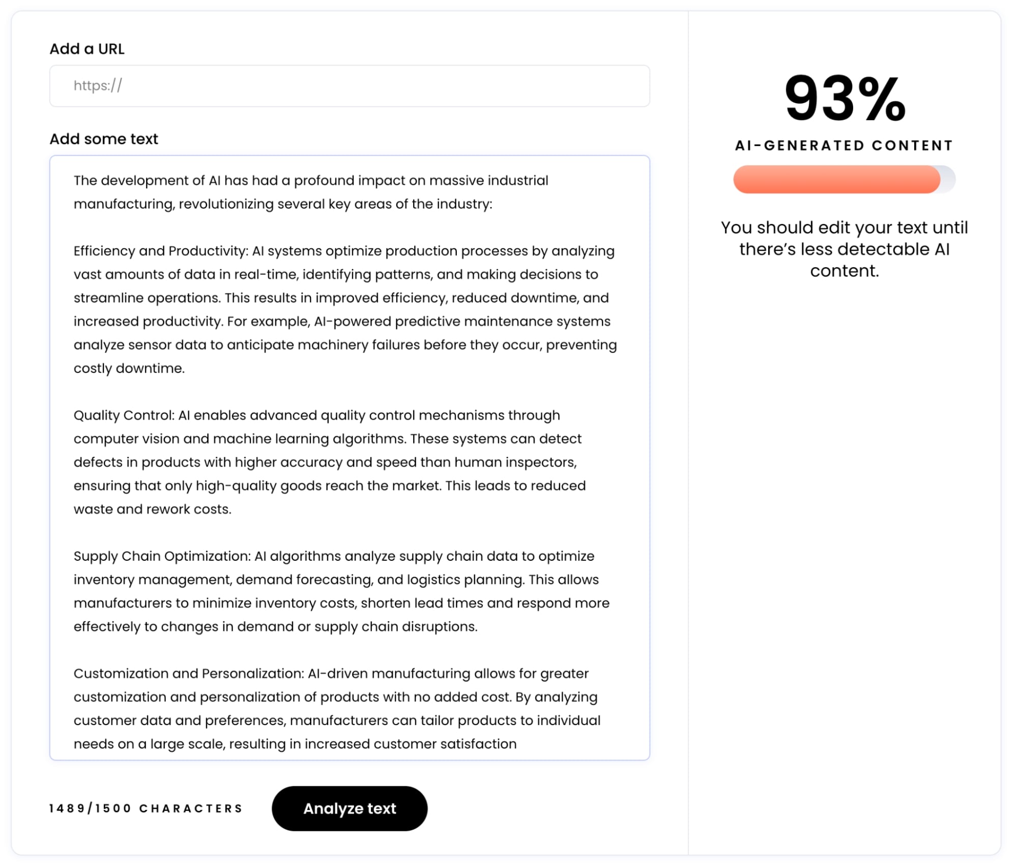Click the "Add a URL" label
1017x867 pixels.
(87, 49)
